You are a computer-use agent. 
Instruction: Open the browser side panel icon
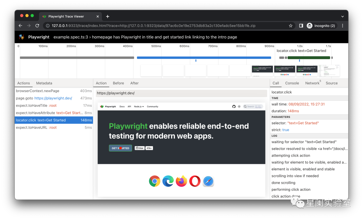(301, 26)
